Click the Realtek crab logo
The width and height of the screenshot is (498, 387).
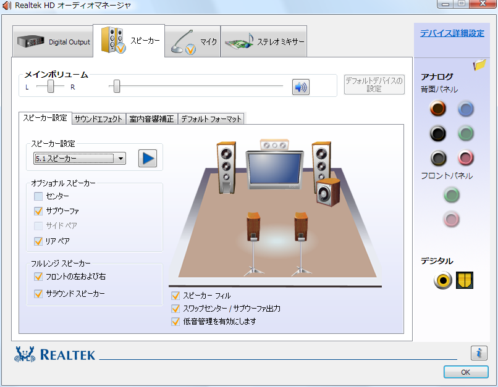click(25, 354)
